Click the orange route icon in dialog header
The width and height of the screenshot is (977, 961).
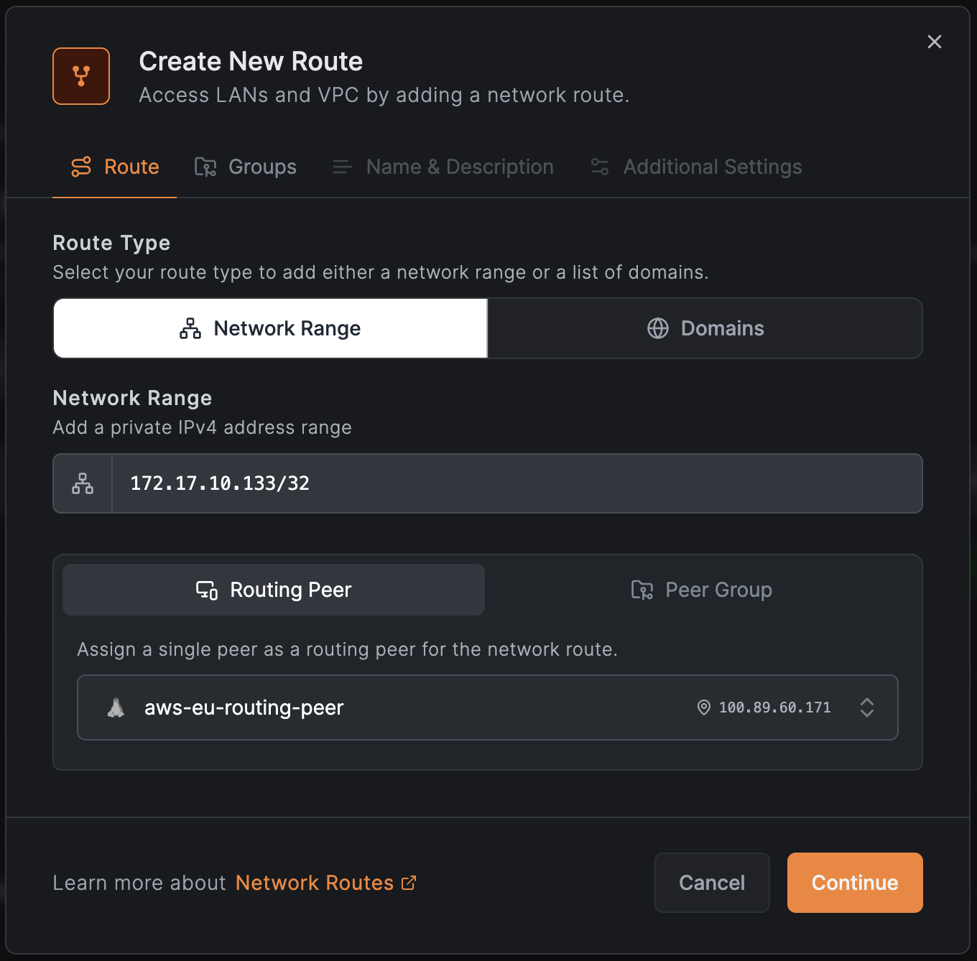coord(81,75)
